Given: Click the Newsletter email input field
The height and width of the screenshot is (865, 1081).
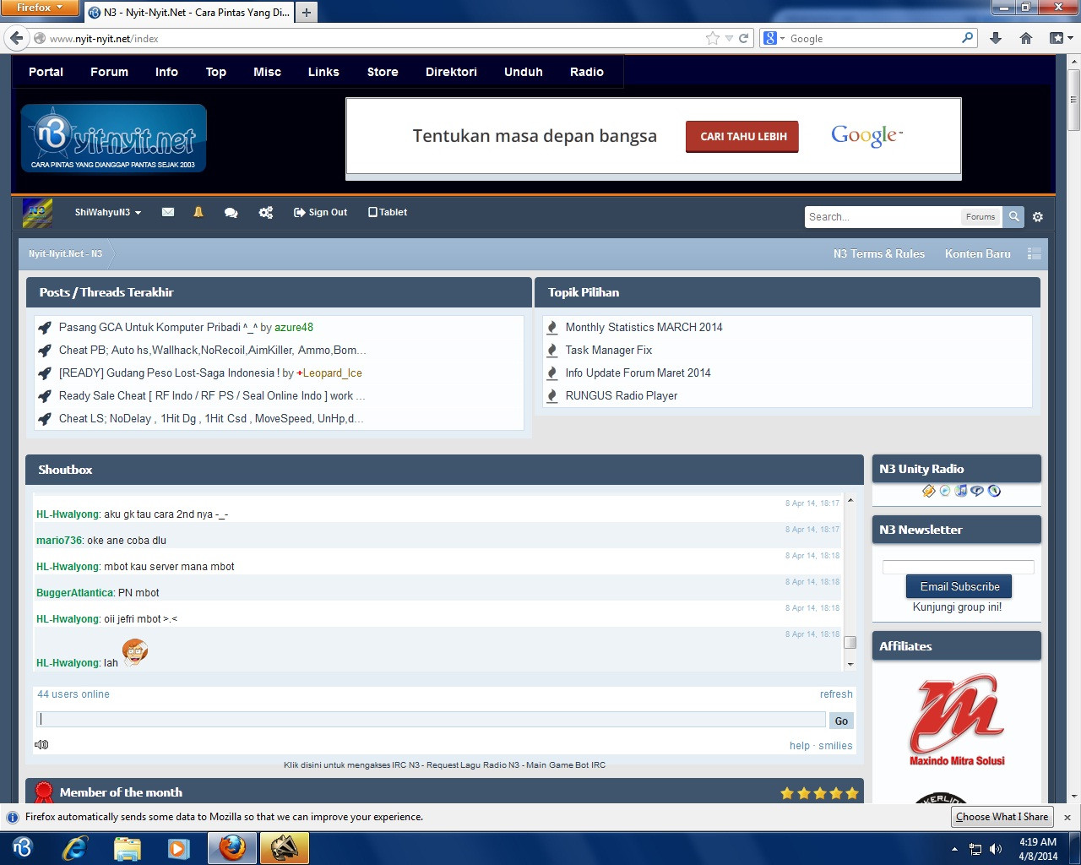Looking at the screenshot, I should click(958, 567).
